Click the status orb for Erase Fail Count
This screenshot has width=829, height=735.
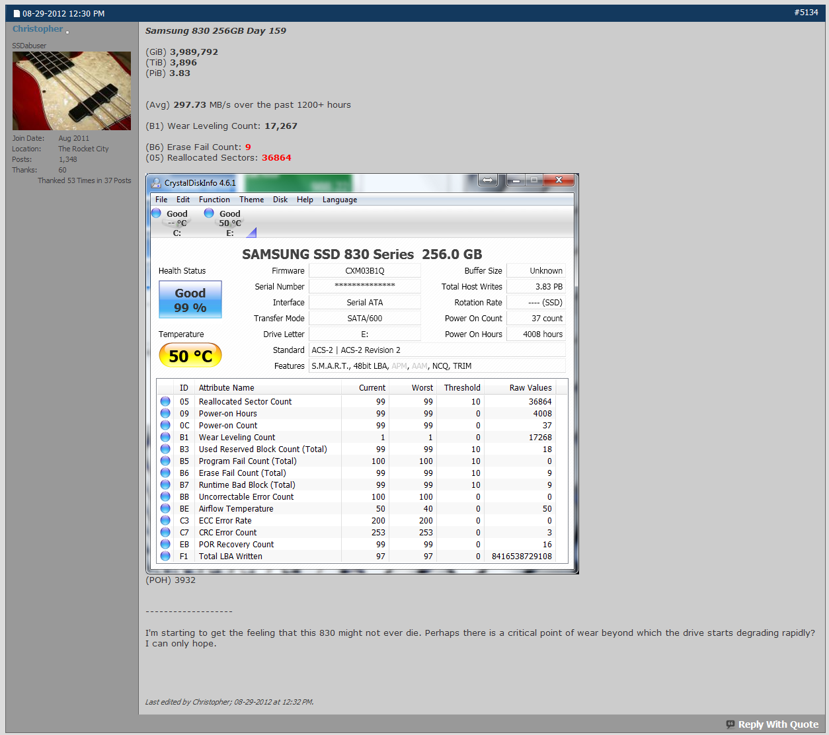pos(165,473)
